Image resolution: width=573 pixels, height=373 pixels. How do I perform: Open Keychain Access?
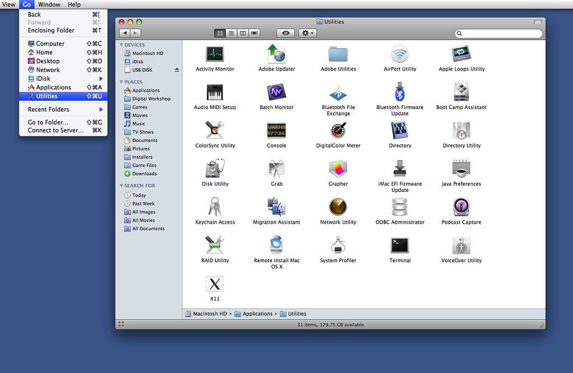(215, 208)
